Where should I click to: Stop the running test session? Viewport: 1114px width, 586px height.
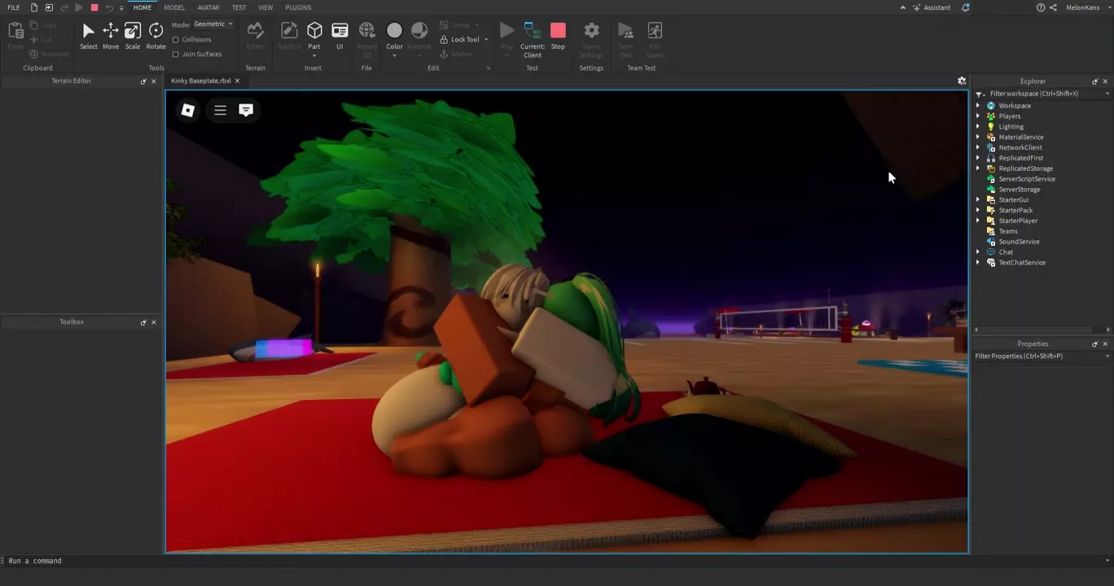558,35
